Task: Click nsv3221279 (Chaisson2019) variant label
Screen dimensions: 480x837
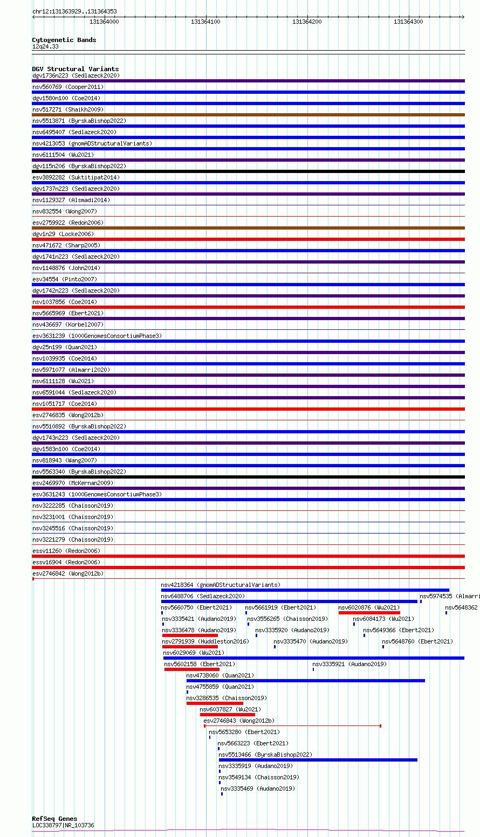Action: [73, 539]
